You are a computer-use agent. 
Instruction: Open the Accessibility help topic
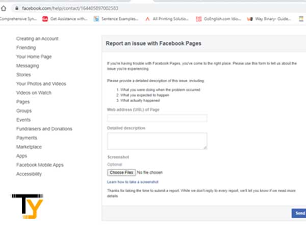[x=29, y=174]
